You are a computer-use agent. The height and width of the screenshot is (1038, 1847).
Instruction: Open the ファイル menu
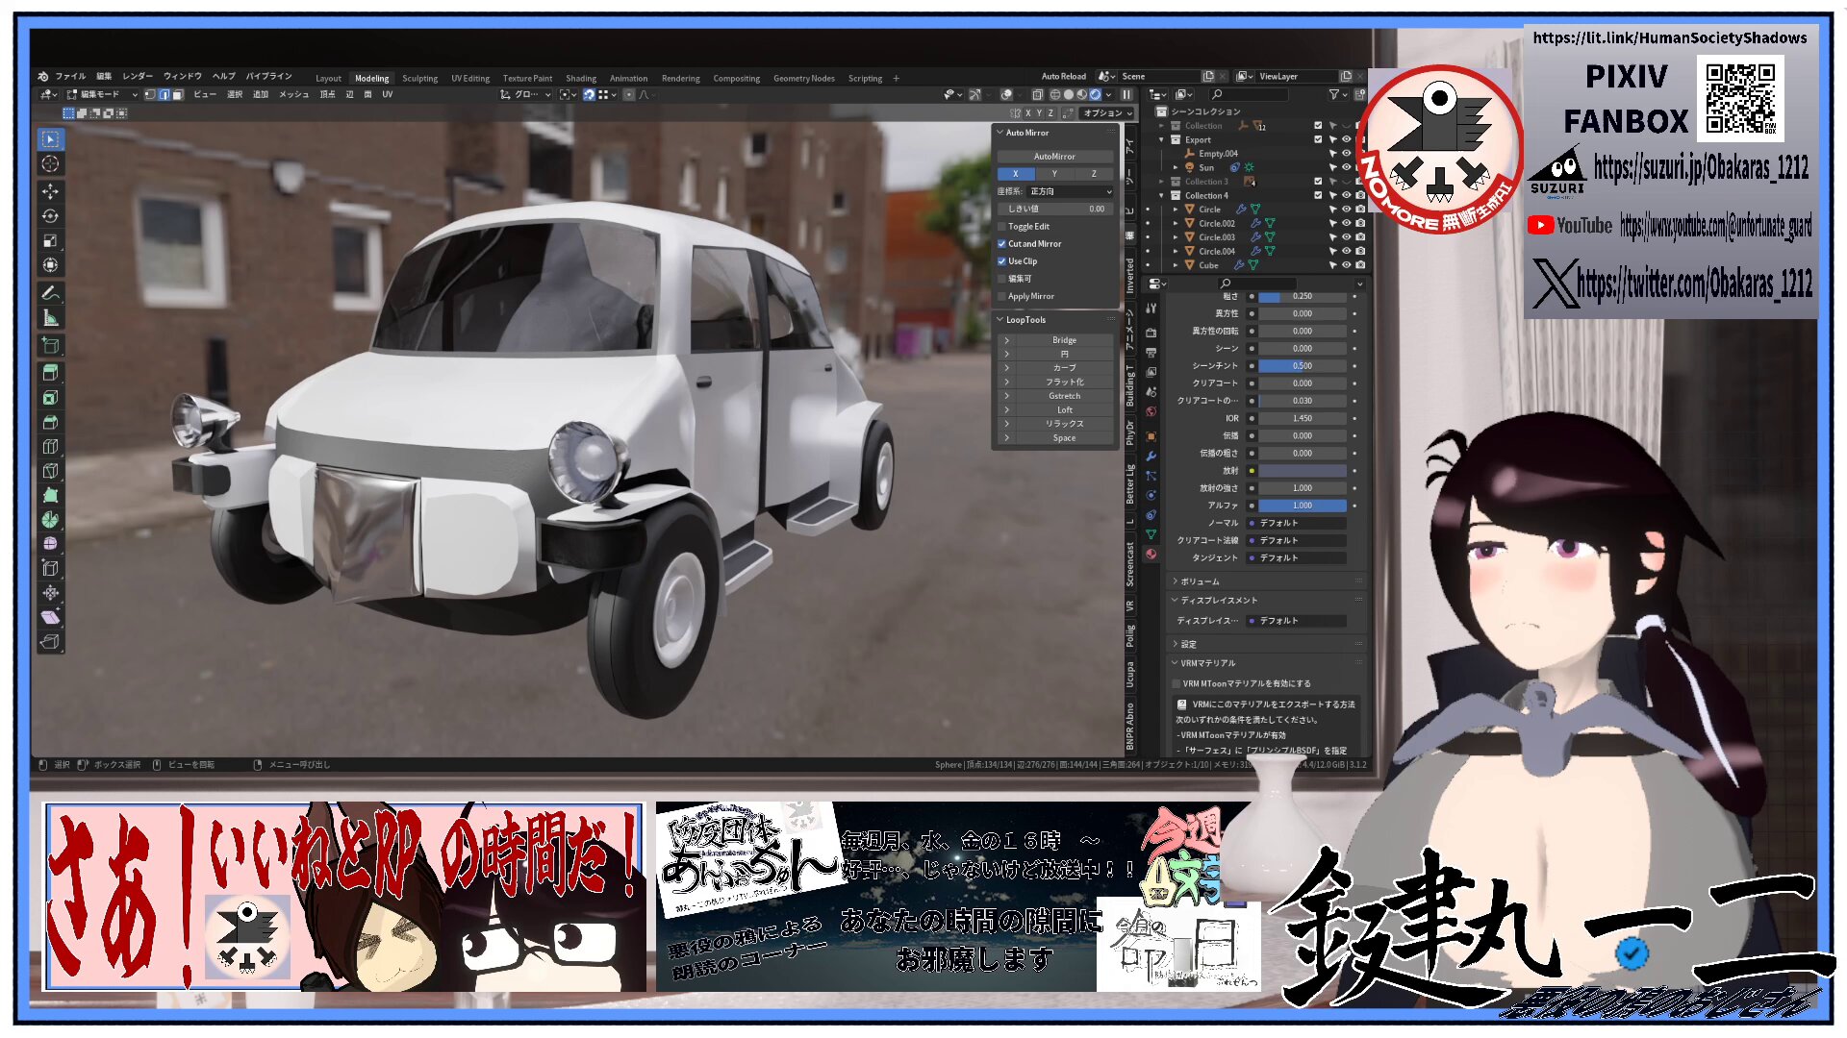tap(70, 77)
